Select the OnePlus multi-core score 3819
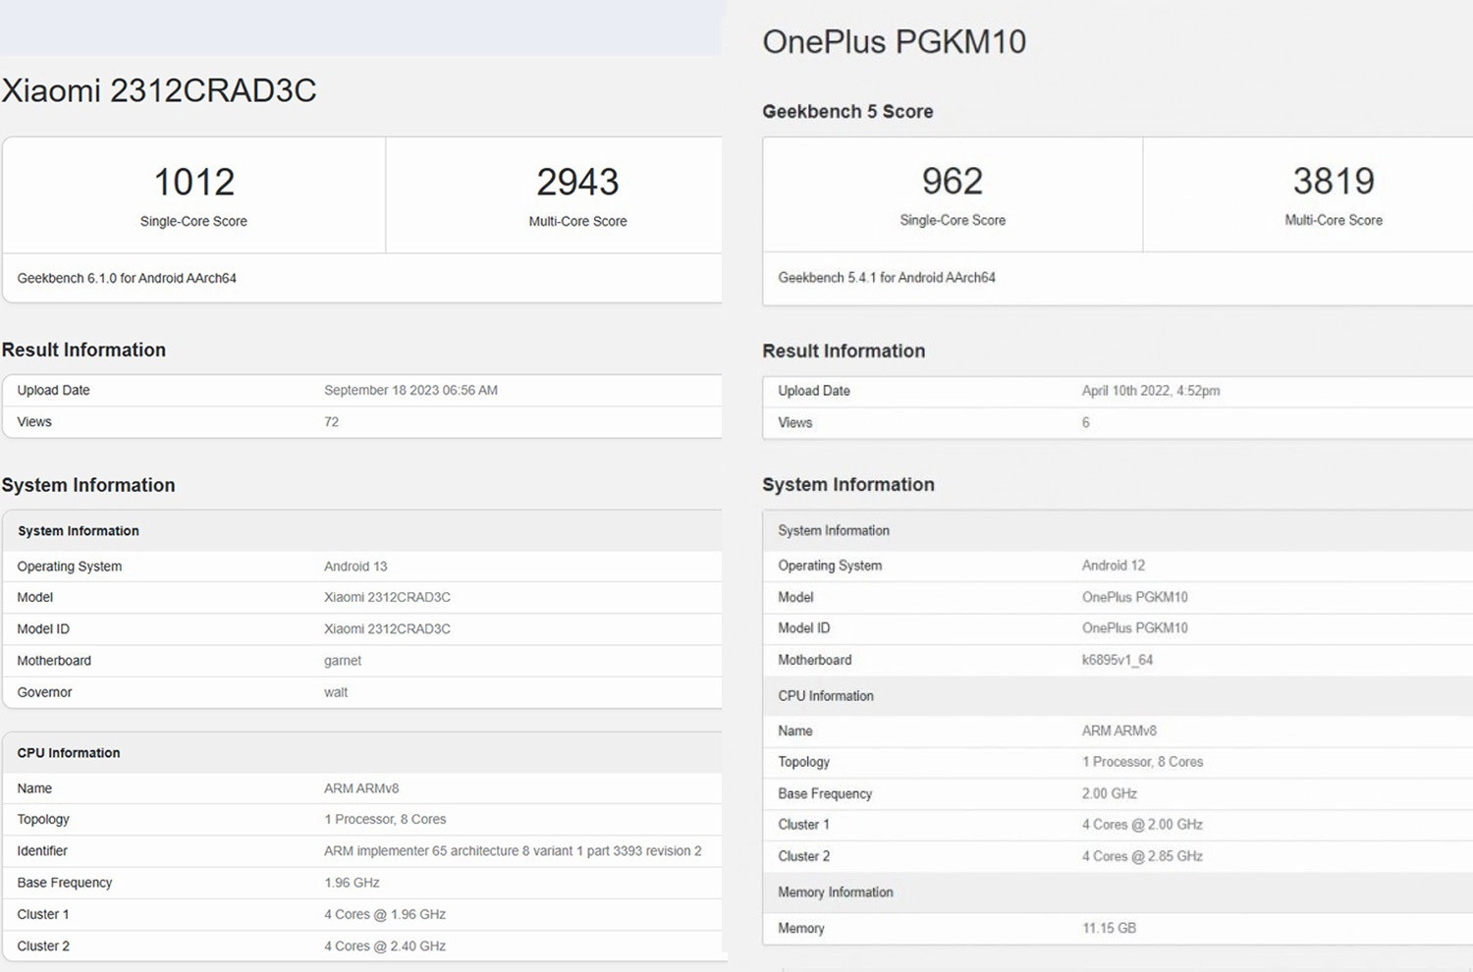1473x972 pixels. tap(1334, 181)
